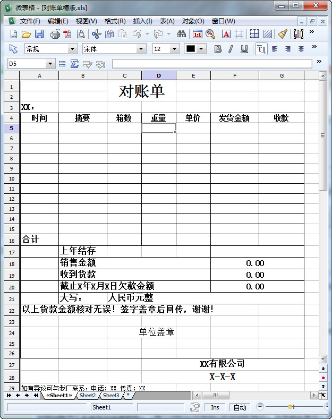Align the cell text to the right
This screenshot has height=419, width=332.
click(x=288, y=49)
